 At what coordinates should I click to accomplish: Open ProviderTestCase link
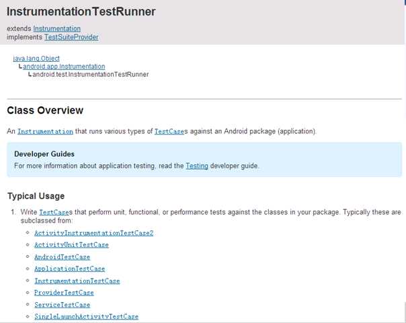pyautogui.click(x=64, y=293)
